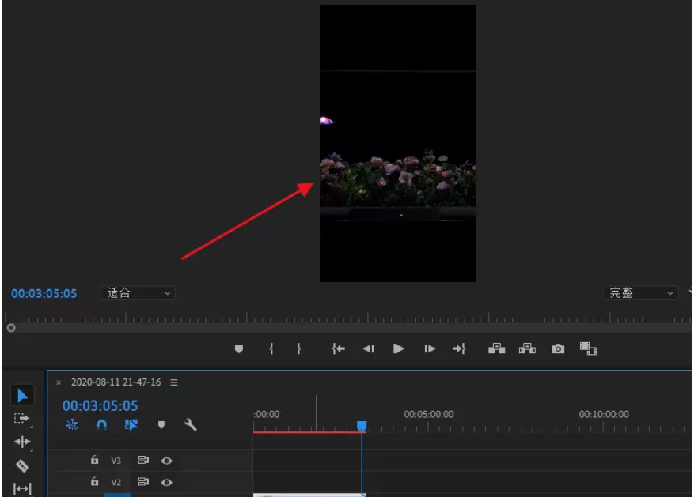The height and width of the screenshot is (497, 694).
Task: Select the Selection tool
Action: tap(22, 395)
